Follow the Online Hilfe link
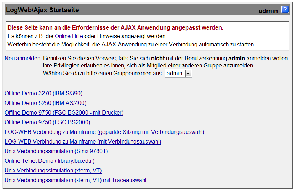Screen dimensions: 295x191 pos(69,36)
